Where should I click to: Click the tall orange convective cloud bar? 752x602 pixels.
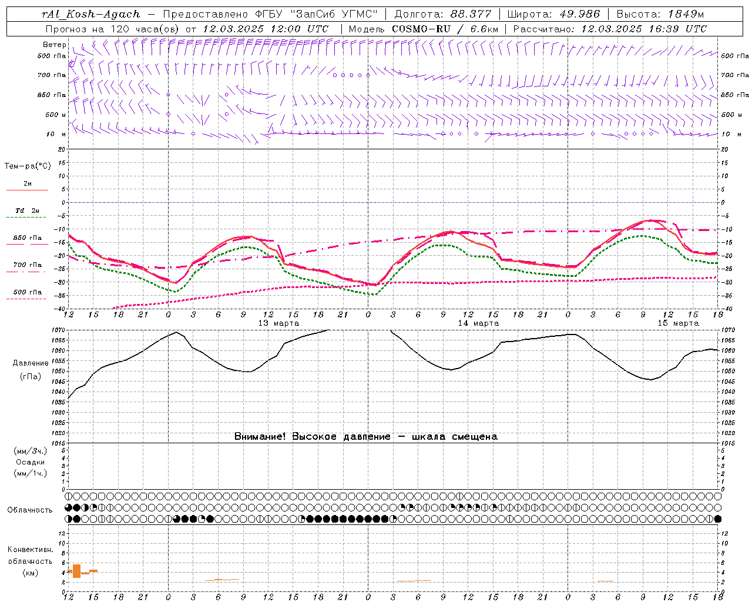pos(76,571)
